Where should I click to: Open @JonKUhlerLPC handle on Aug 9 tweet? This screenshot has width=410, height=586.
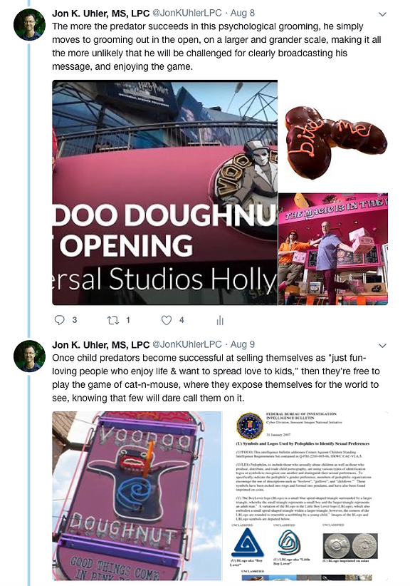click(x=187, y=344)
